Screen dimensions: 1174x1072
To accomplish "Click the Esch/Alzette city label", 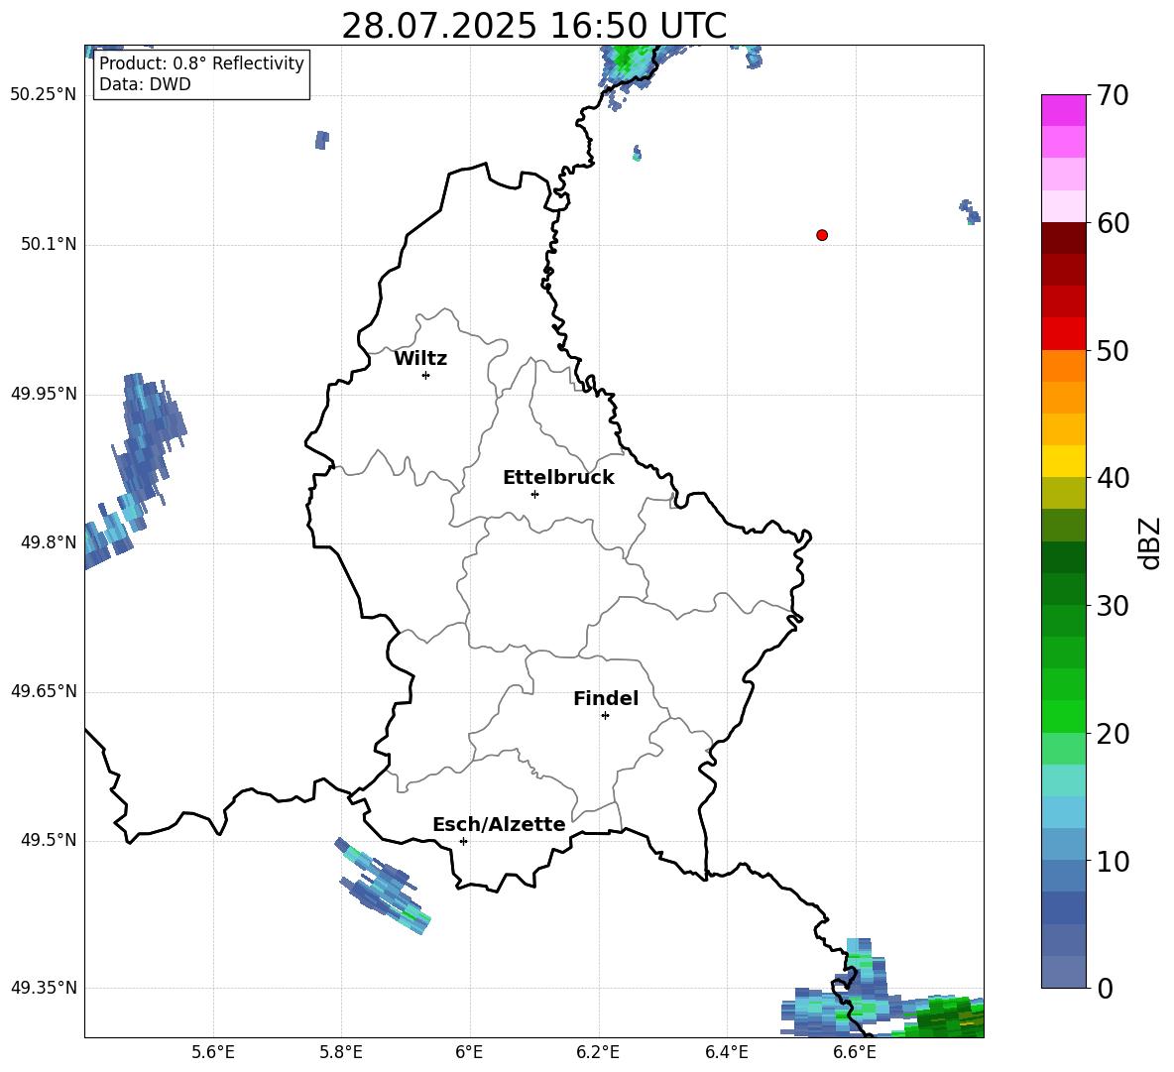I will coord(499,824).
